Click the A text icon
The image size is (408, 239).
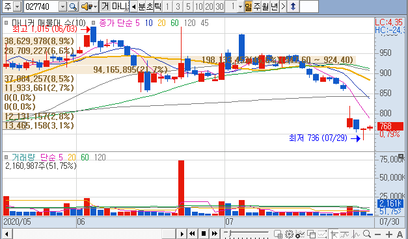[x=400, y=234]
